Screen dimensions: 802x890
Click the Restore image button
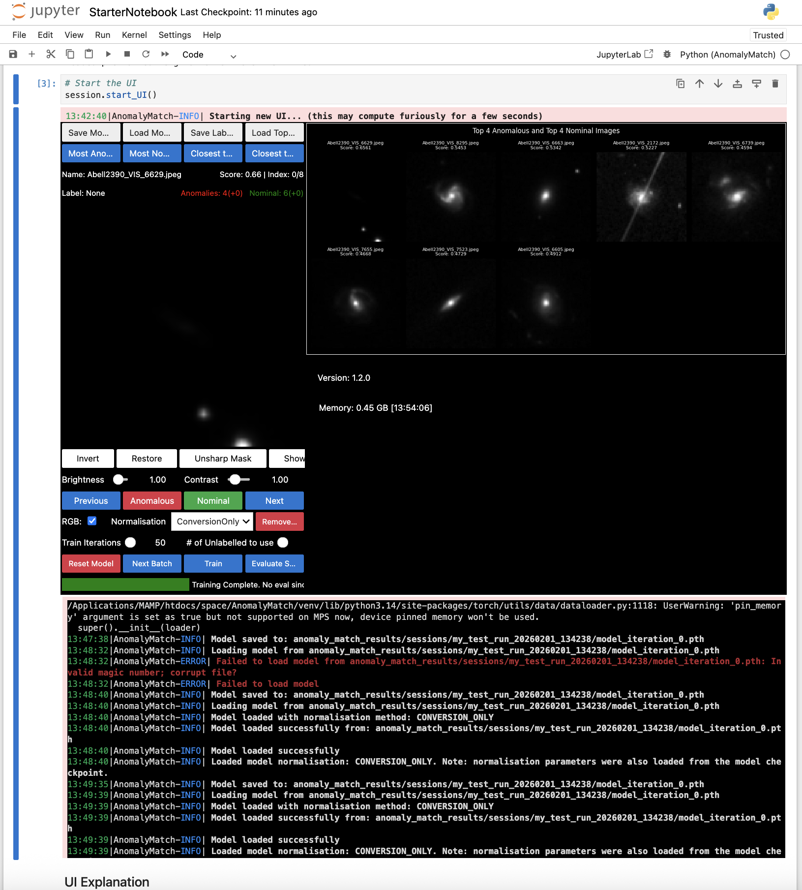147,459
